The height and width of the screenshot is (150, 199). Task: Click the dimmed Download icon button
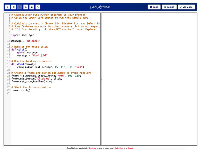pos(20,7)
